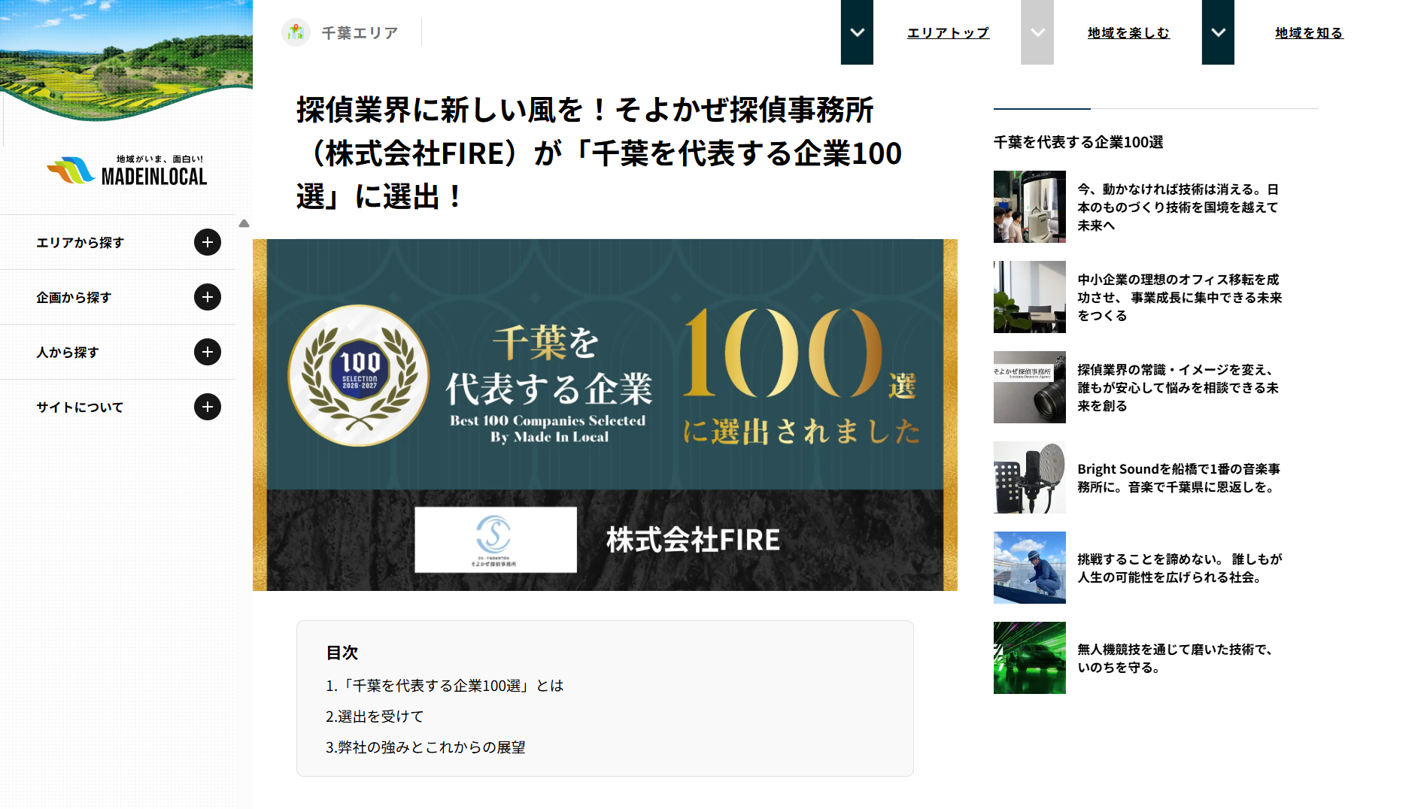
Task: Open the 地域を楽しむ dropdown chevron
Action: click(1037, 32)
